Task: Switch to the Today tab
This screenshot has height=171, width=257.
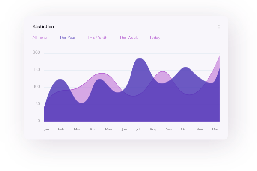Action: pyautogui.click(x=155, y=38)
